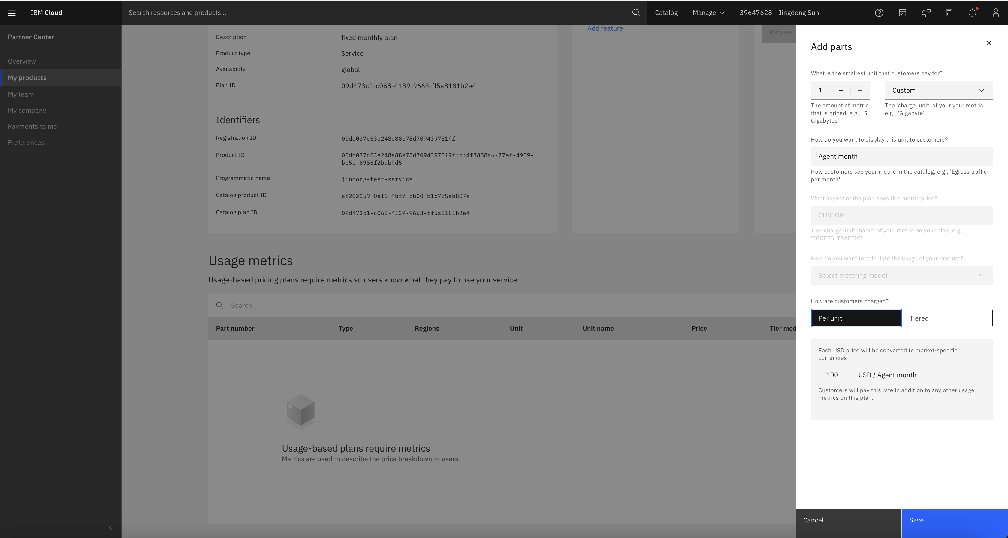Expand the Custom charge unit dropdown
1008x538 pixels.
point(938,90)
